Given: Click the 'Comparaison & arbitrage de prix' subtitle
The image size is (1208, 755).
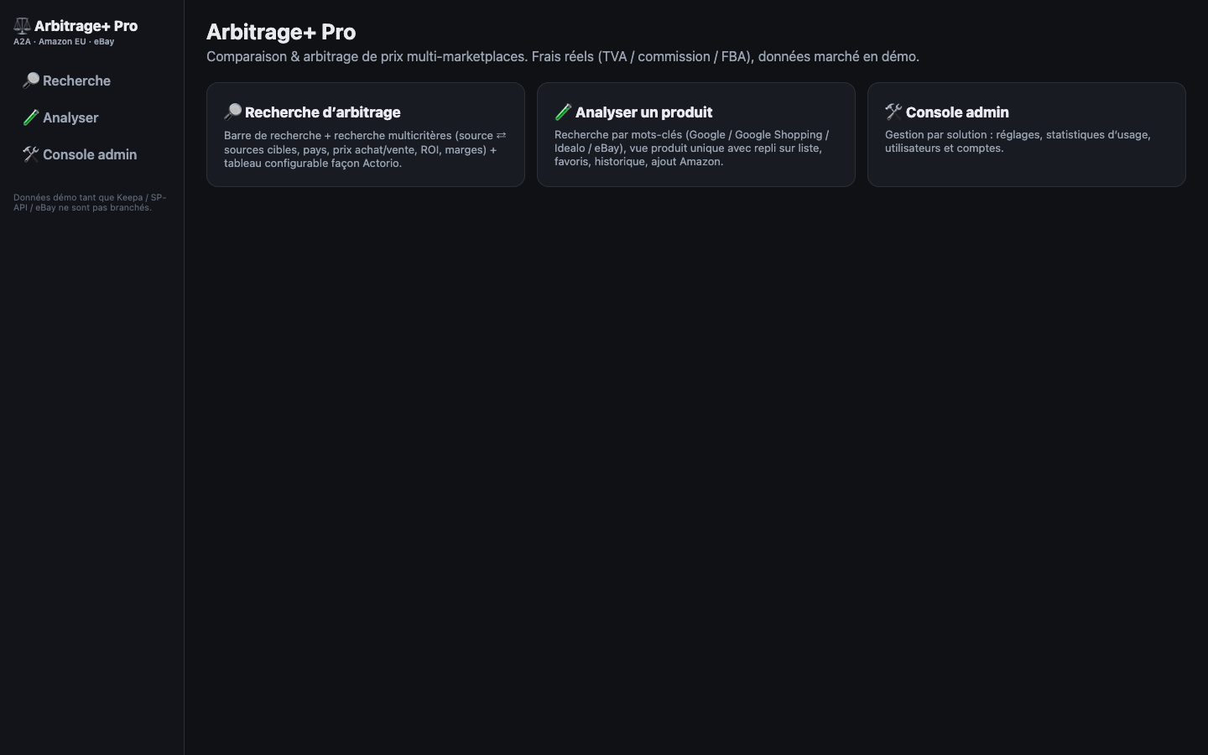Looking at the screenshot, I should (x=563, y=56).
